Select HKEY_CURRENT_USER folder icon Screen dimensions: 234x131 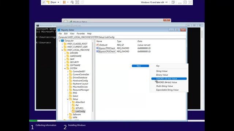pos(65,47)
